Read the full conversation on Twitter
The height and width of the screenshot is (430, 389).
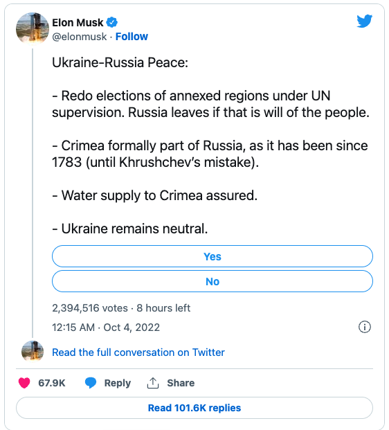pos(138,352)
